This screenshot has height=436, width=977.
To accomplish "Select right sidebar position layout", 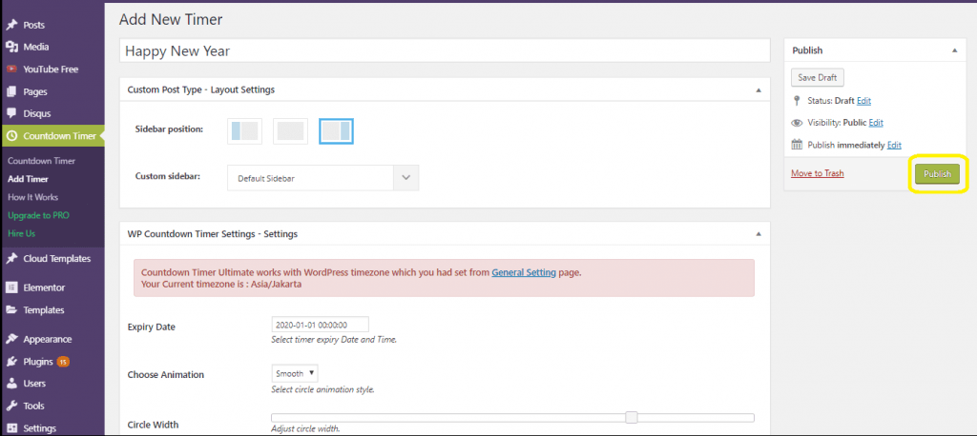I will point(337,131).
